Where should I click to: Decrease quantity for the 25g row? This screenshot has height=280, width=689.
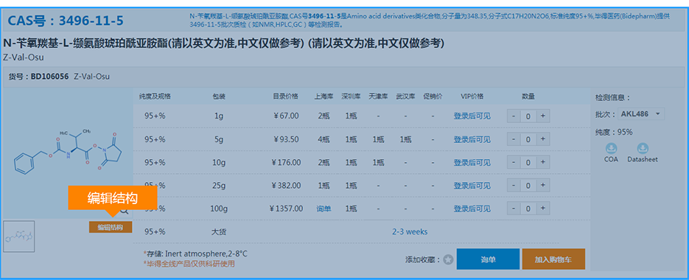pos(514,186)
